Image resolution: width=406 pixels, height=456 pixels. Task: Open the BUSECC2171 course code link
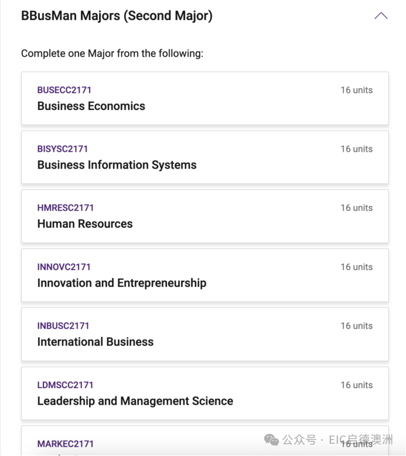[x=64, y=90]
